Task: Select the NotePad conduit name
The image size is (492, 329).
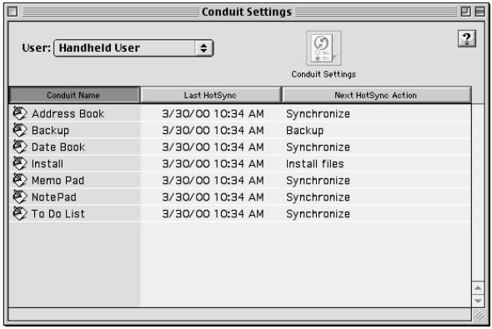Action: click(54, 197)
